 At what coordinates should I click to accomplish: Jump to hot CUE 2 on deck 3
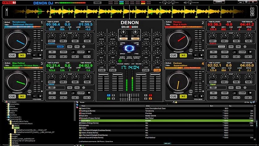click(x=64, y=98)
